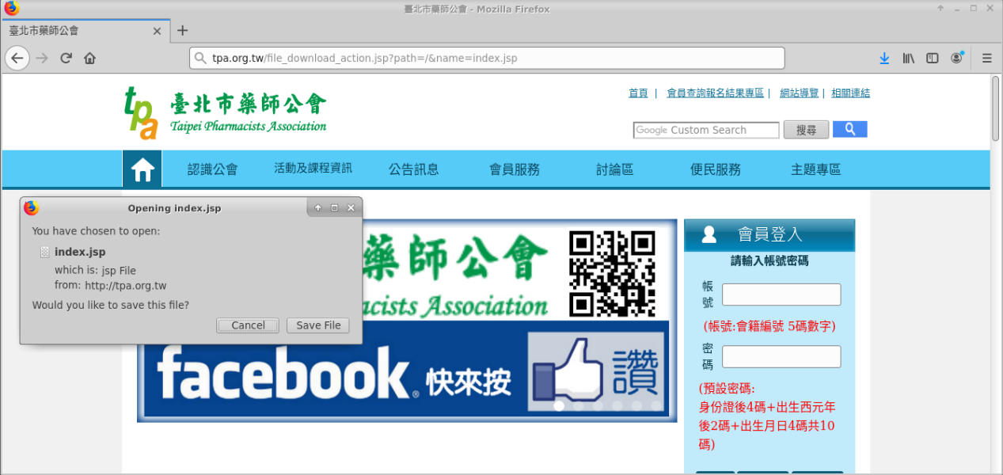
Task: Reload the current page
Action: [66, 58]
